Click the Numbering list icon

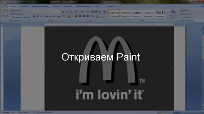[x=82, y=12]
